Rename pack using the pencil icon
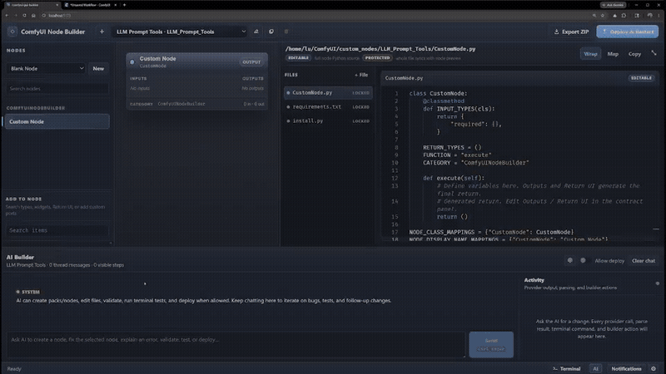Screen dimensions: 666x374 256,32
